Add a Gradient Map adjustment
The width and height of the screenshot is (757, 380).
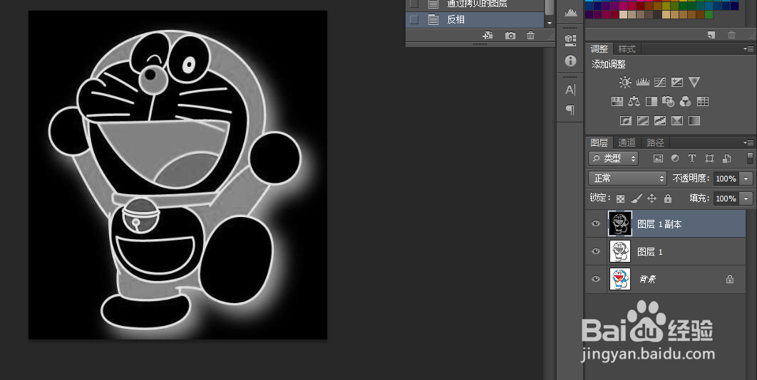coord(694,120)
